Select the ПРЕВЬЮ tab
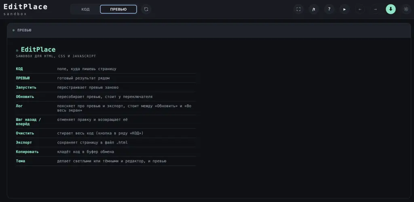Screen dimensions: 414x202 [118, 9]
